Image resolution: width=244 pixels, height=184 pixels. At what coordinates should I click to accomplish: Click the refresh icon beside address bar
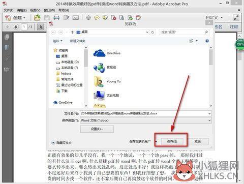pyautogui.click(x=152, y=32)
